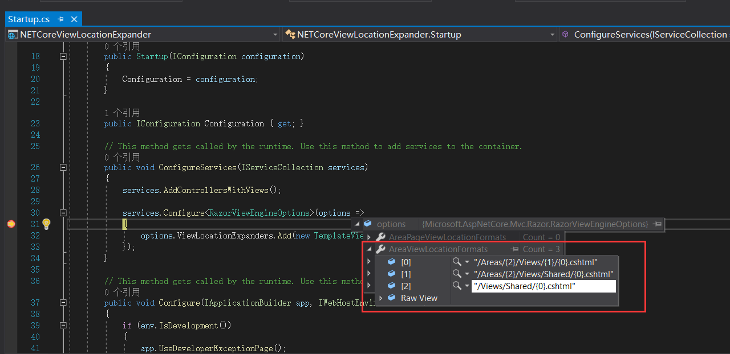This screenshot has width=730, height=354.
Task: Click RazorViewEngineOptions on line 30
Action: pyautogui.click(x=259, y=213)
